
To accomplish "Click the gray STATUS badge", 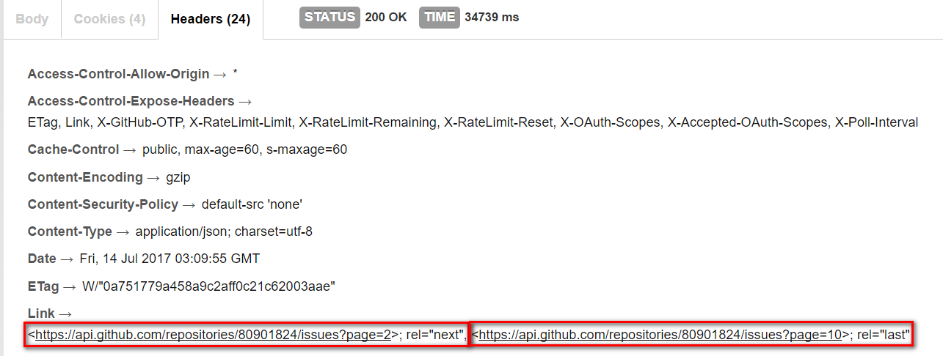I will 329,17.
